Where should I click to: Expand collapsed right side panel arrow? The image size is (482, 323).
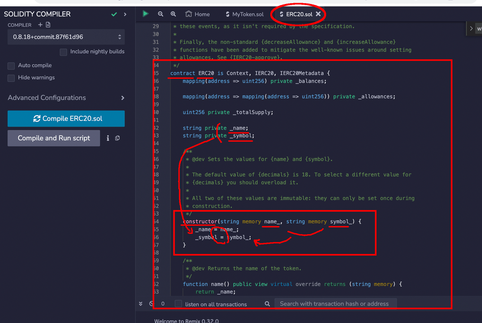click(x=471, y=29)
